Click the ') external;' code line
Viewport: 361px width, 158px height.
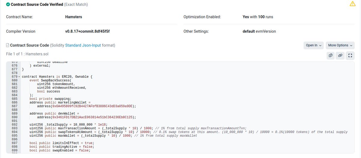tap(40, 65)
